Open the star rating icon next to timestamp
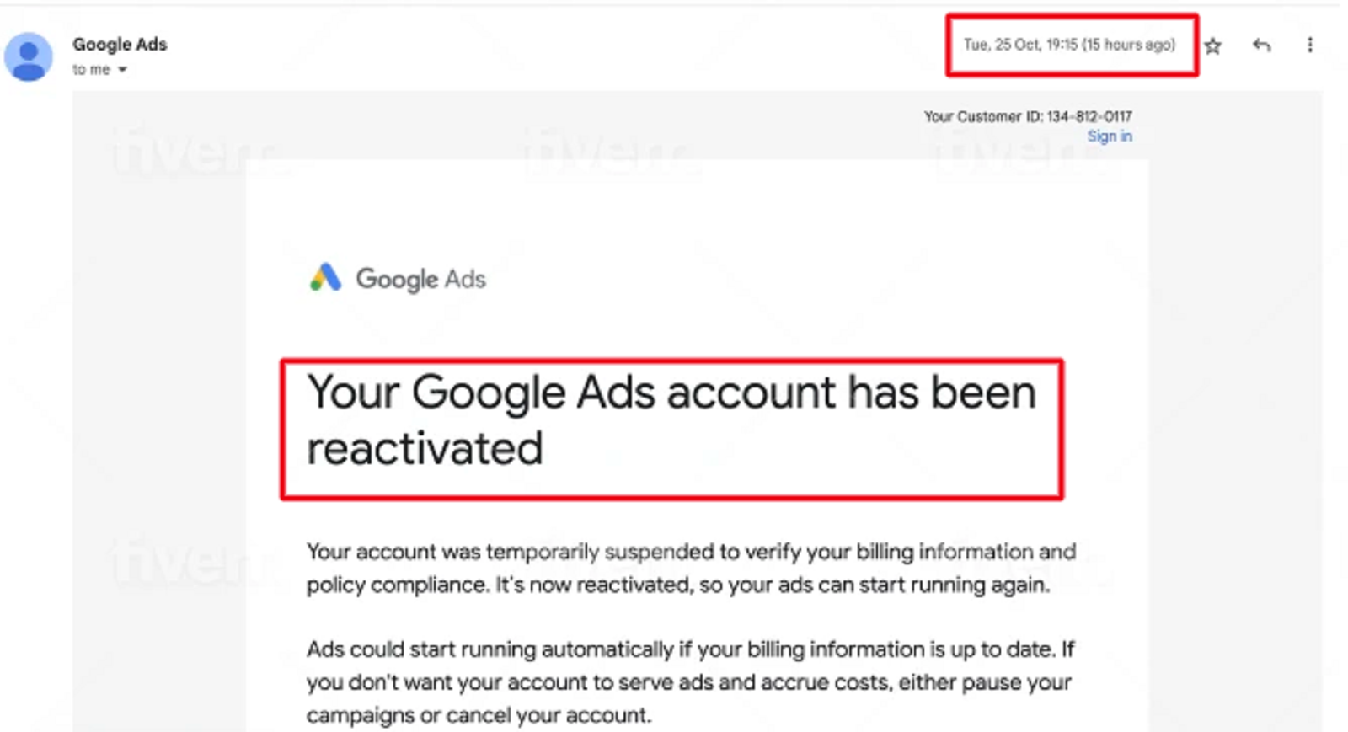 point(1213,46)
